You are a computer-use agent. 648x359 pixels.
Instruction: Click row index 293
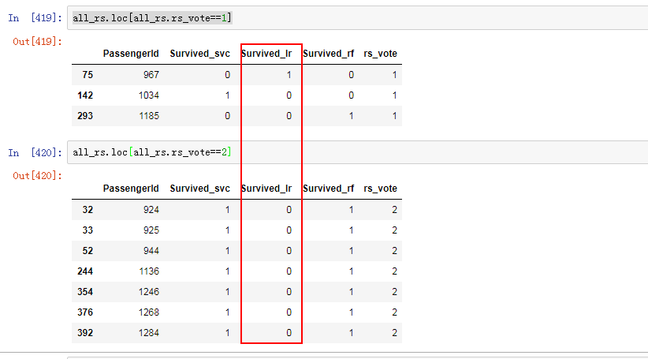pos(85,116)
